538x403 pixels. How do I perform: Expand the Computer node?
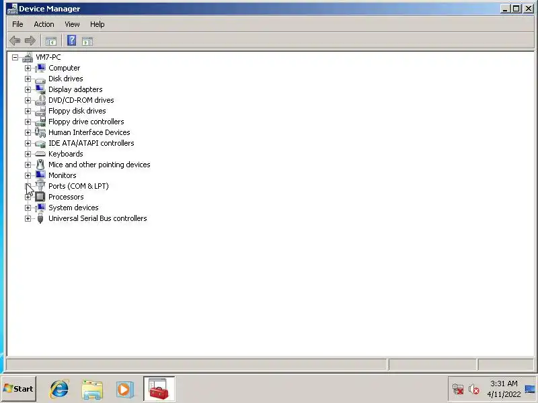[28, 69]
